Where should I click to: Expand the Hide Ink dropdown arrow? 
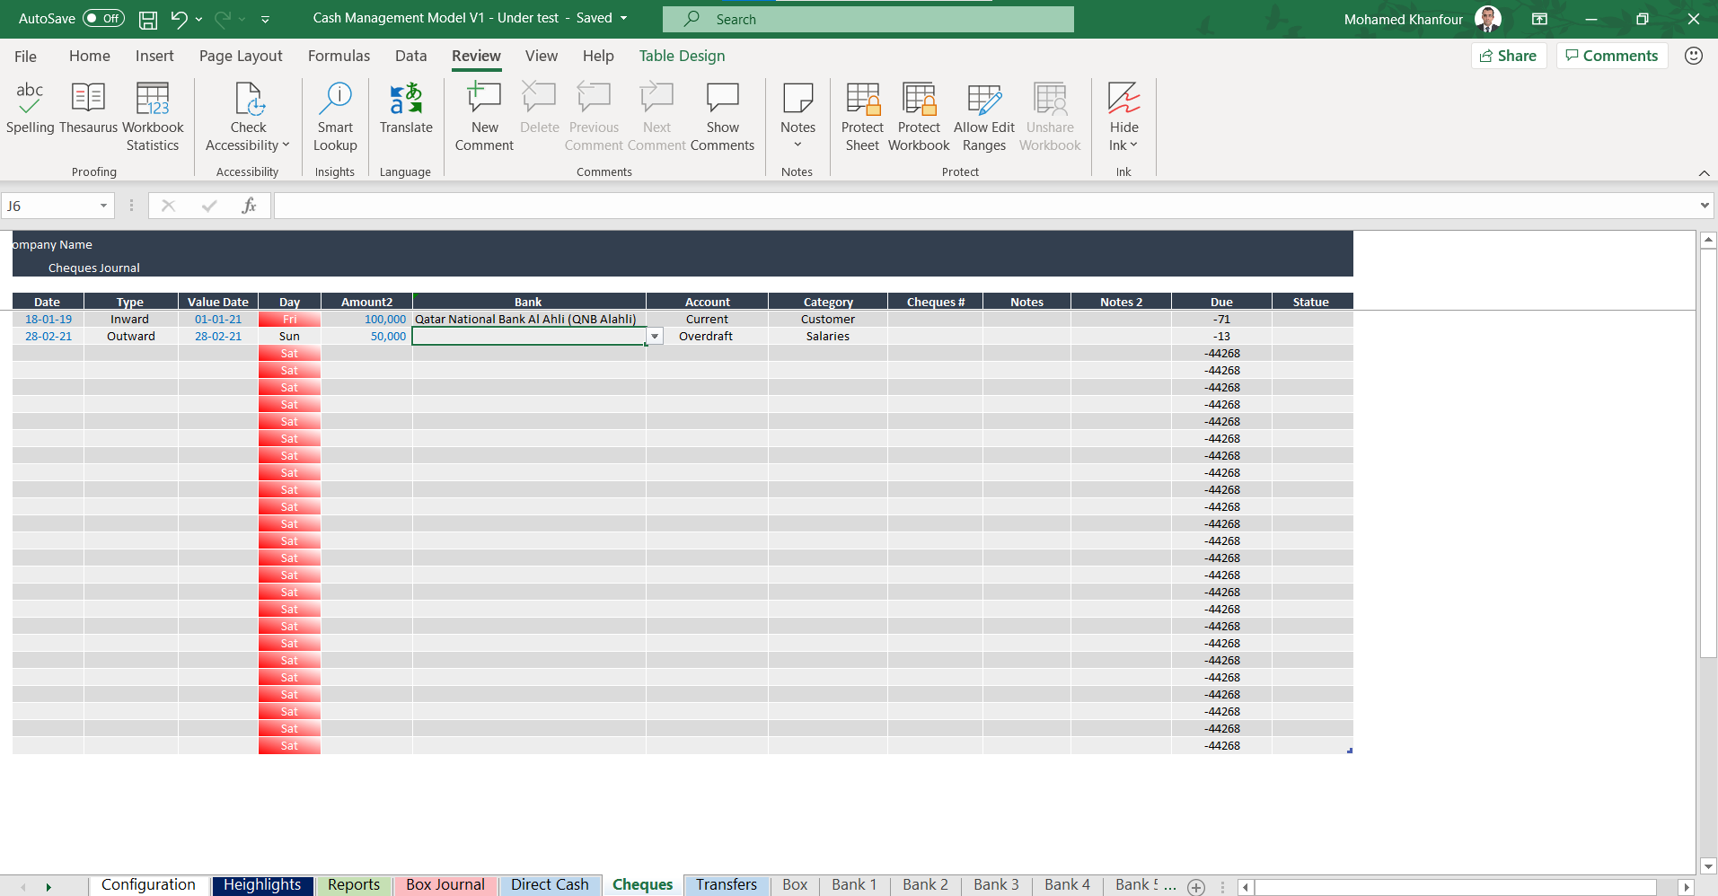coord(1133,145)
